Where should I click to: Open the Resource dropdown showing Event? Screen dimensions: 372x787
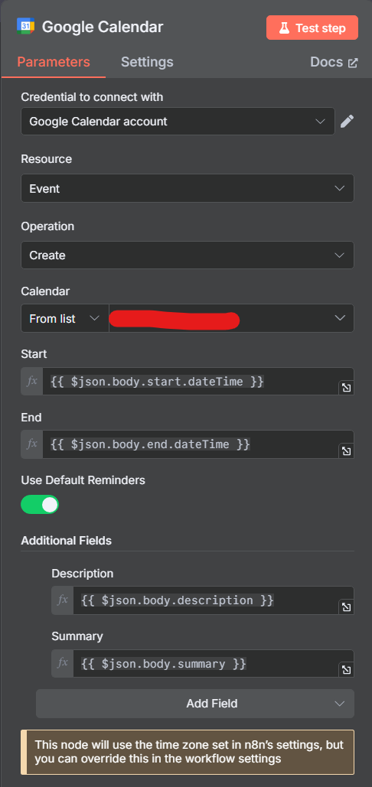tap(188, 188)
